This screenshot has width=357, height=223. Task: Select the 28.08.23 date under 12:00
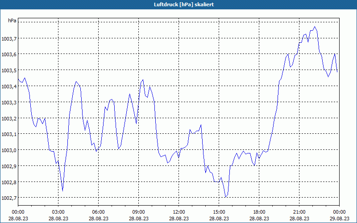(x=179, y=219)
